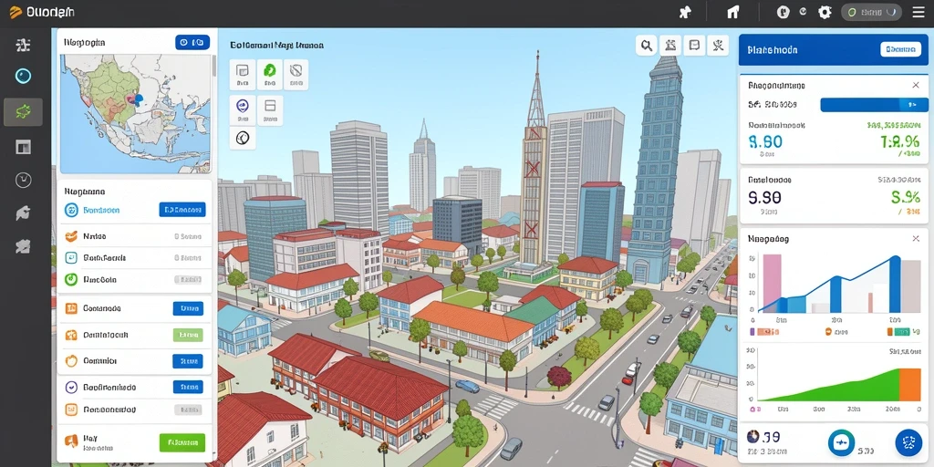Screen dimensions: 934x467
Task: Open the home icon in the top bar
Action: point(733,12)
